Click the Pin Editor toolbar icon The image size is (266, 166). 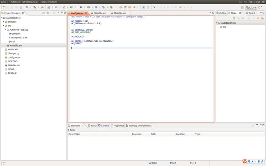[154, 7]
